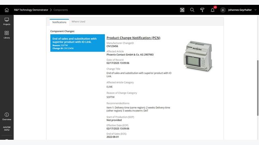Viewport: 259px width, 145px height.
Task: Click the CN123456 Manufacturer ChangeID value
Action: [x=113, y=46]
